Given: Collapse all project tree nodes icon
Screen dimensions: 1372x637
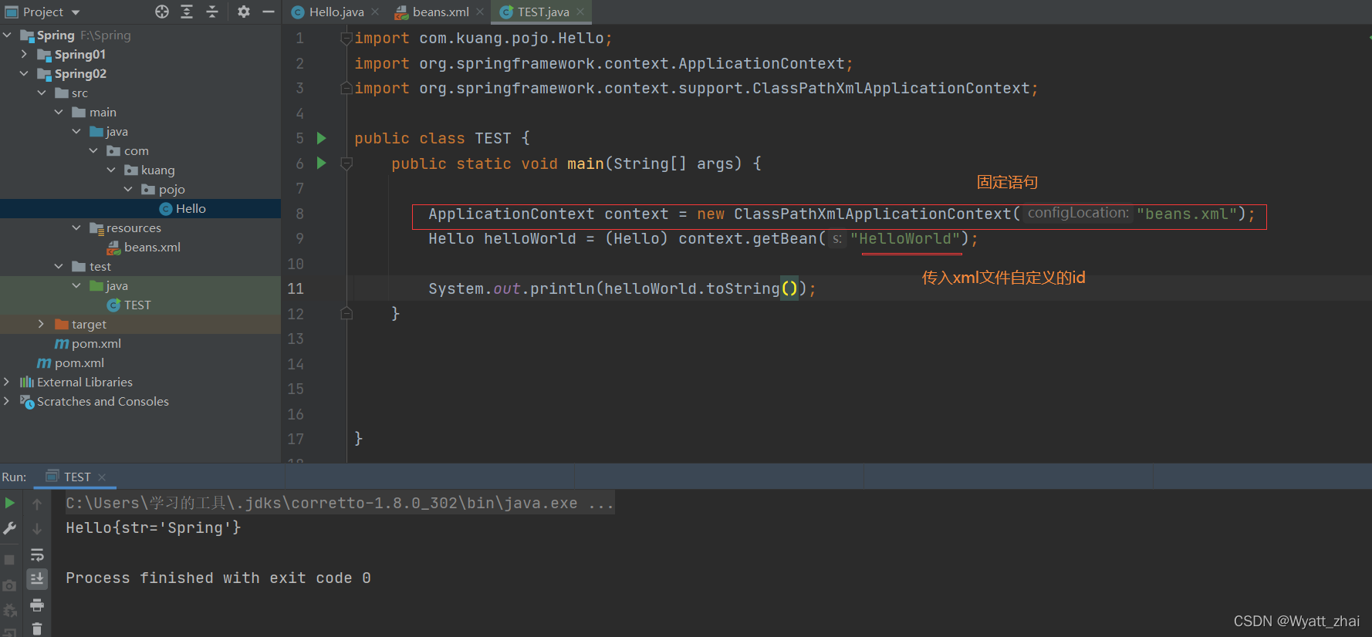Looking at the screenshot, I should click(212, 12).
